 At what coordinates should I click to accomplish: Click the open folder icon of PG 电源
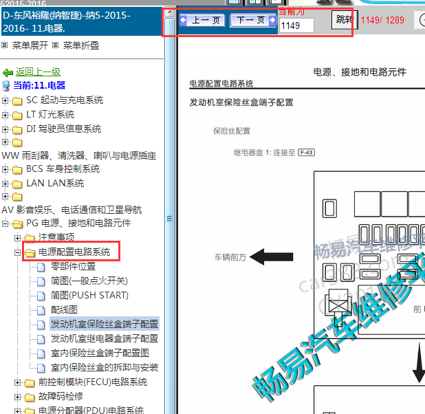point(18,224)
